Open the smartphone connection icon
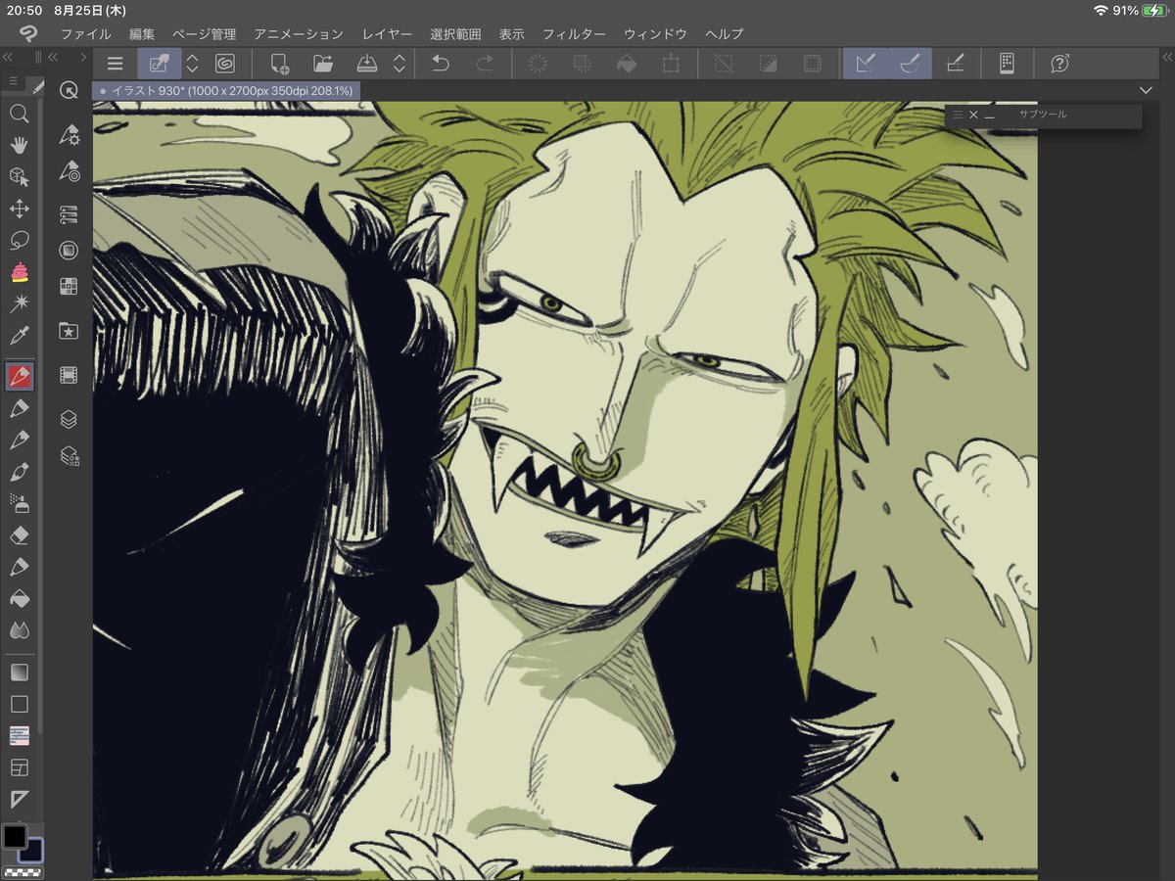Viewport: 1175px width, 881px height. tap(1007, 64)
